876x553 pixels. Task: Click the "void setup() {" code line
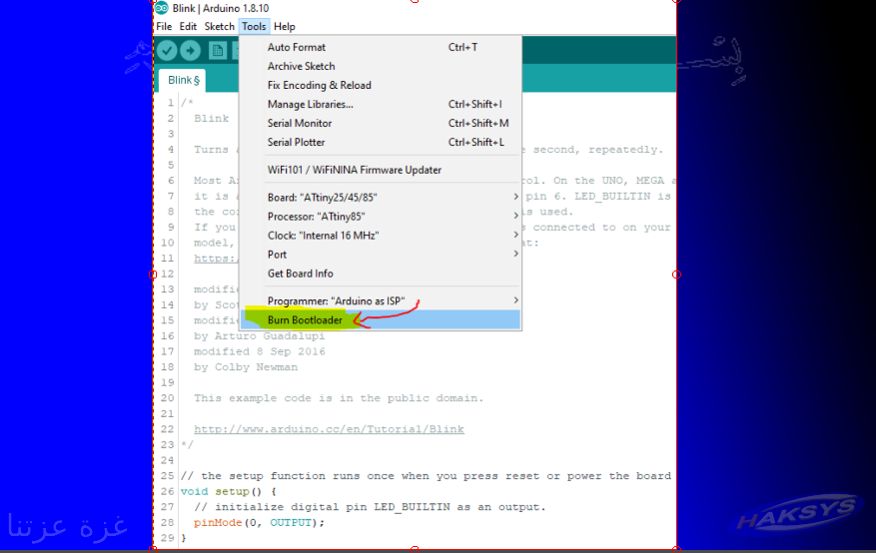click(x=228, y=492)
